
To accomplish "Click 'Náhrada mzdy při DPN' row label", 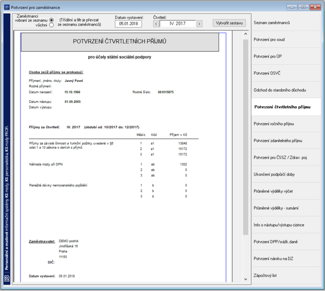I will (x=46, y=164).
